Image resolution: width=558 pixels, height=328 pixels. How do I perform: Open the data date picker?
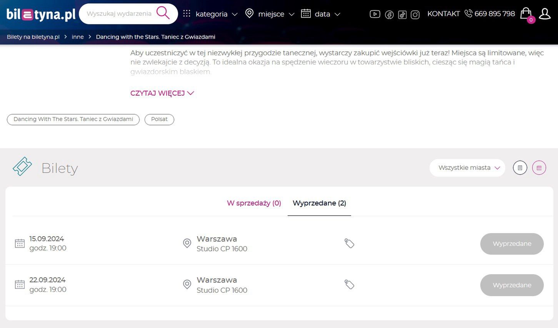point(321,14)
